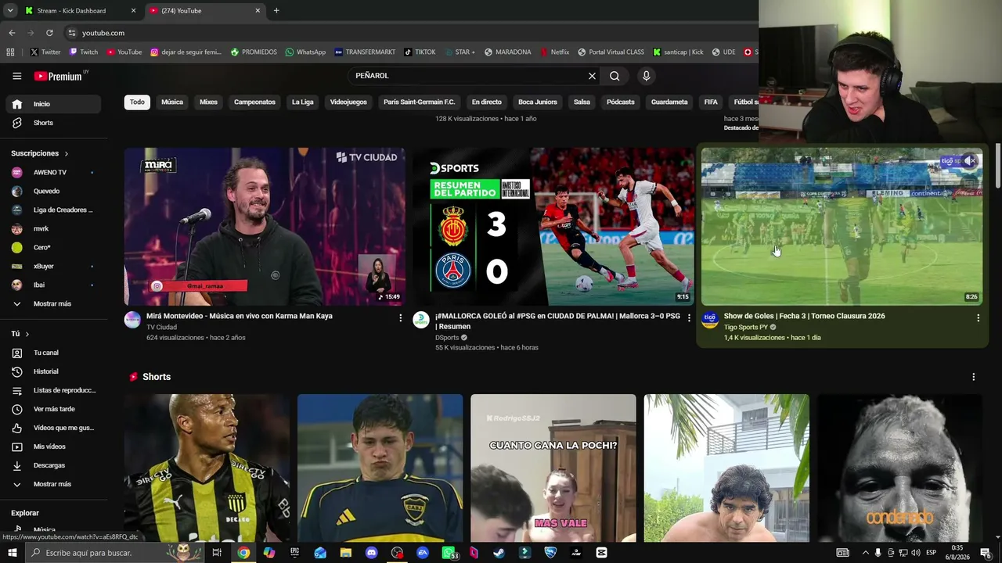Expand the Suscripciones section header
The image size is (1002, 563).
coord(40,153)
